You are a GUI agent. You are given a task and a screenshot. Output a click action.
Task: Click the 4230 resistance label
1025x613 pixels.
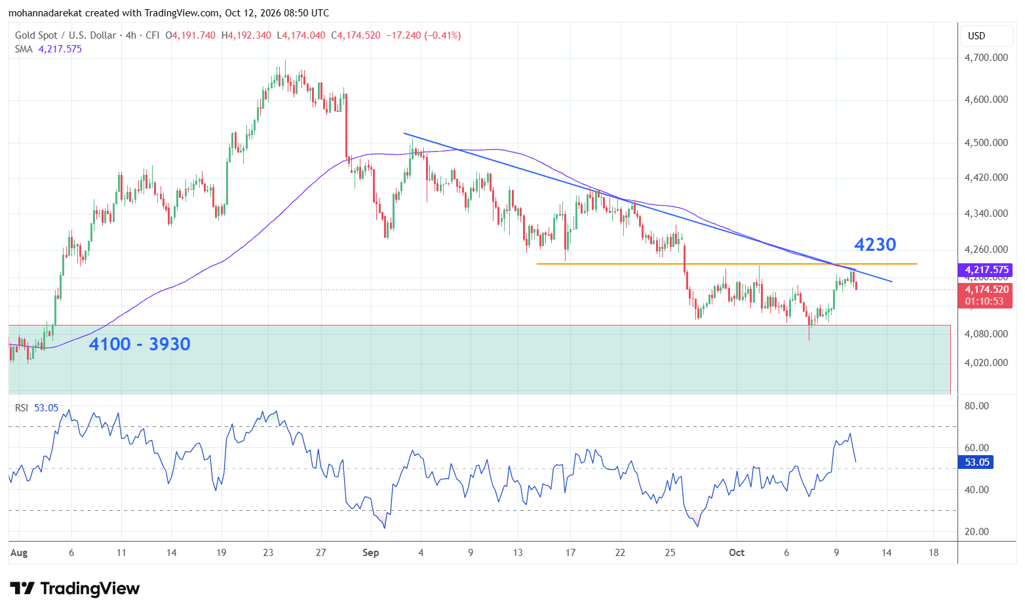[x=875, y=244]
